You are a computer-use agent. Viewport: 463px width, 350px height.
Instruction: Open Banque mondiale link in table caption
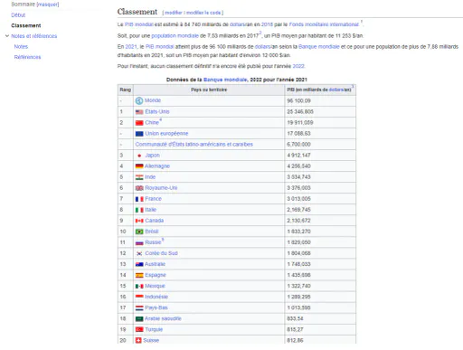click(225, 80)
